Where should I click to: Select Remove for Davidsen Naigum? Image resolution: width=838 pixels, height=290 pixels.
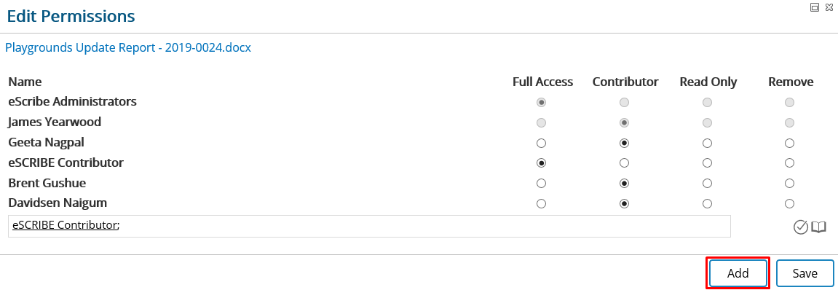click(x=789, y=204)
